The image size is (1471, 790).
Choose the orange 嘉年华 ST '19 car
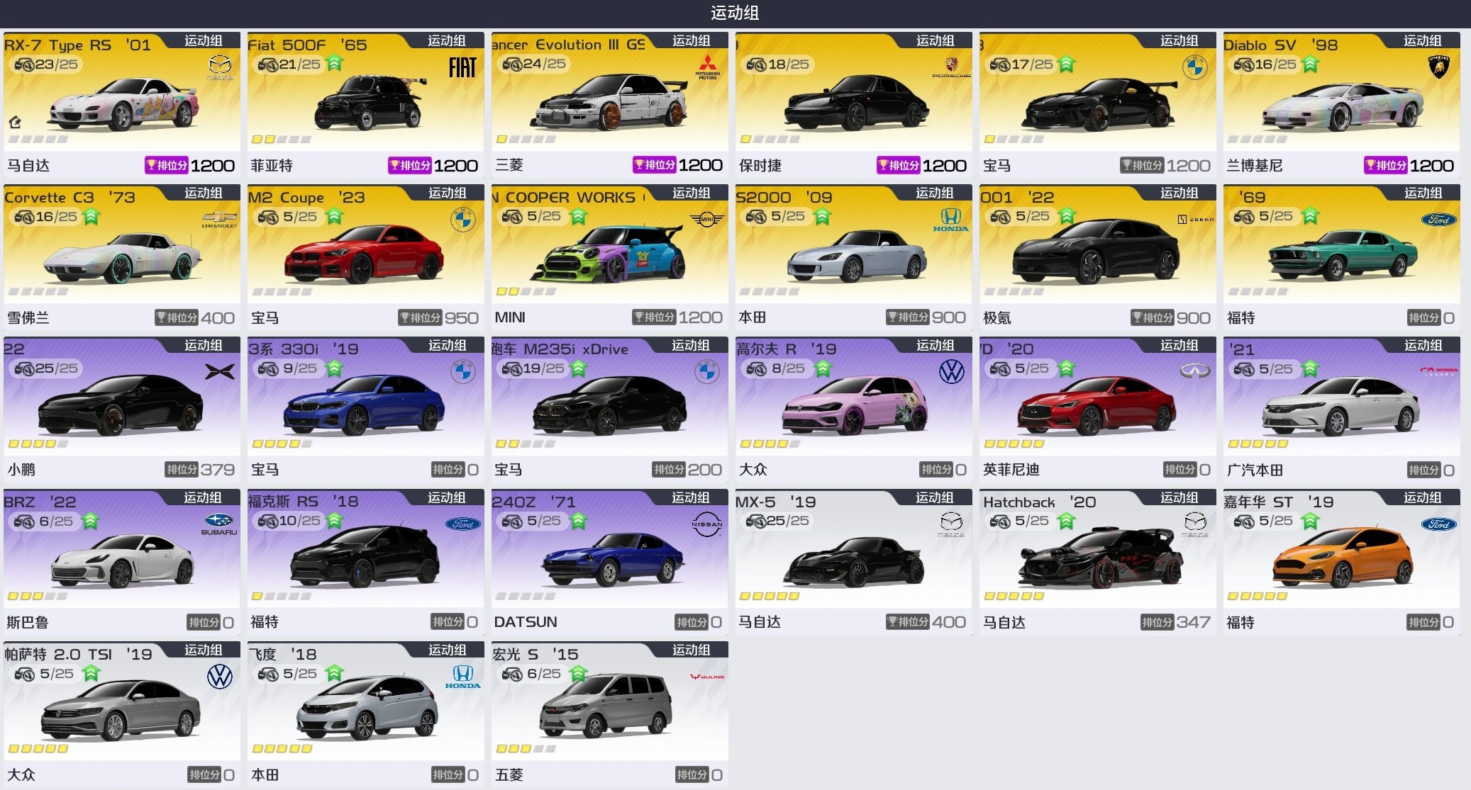click(x=1340, y=558)
